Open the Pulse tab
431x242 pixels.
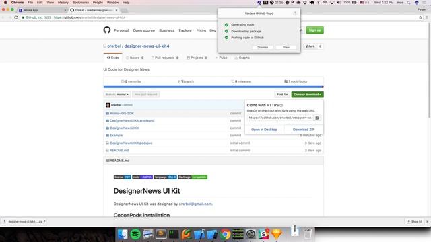(x=222, y=58)
